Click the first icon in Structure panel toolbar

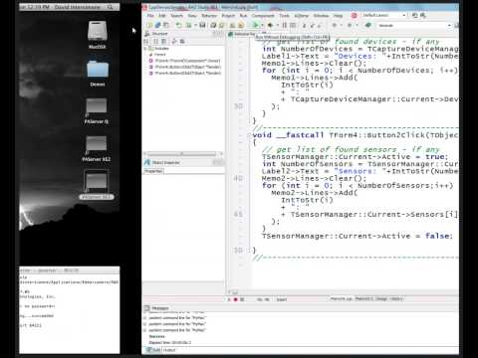[146, 41]
